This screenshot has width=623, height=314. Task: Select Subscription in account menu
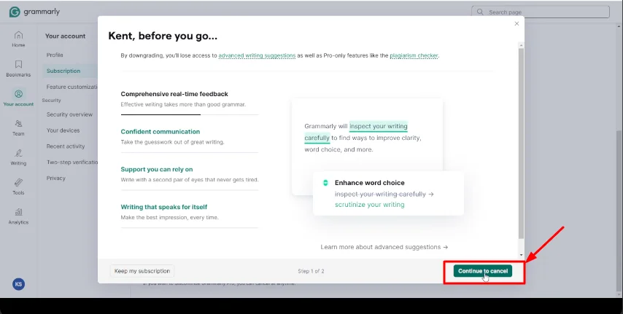click(x=63, y=71)
